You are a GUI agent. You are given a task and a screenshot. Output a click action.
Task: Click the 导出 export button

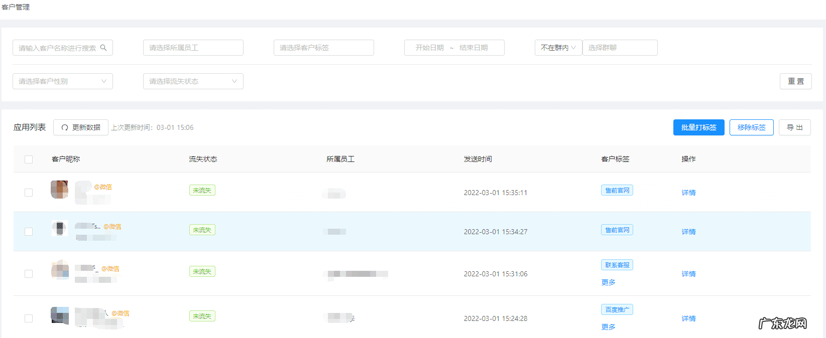pyautogui.click(x=795, y=127)
